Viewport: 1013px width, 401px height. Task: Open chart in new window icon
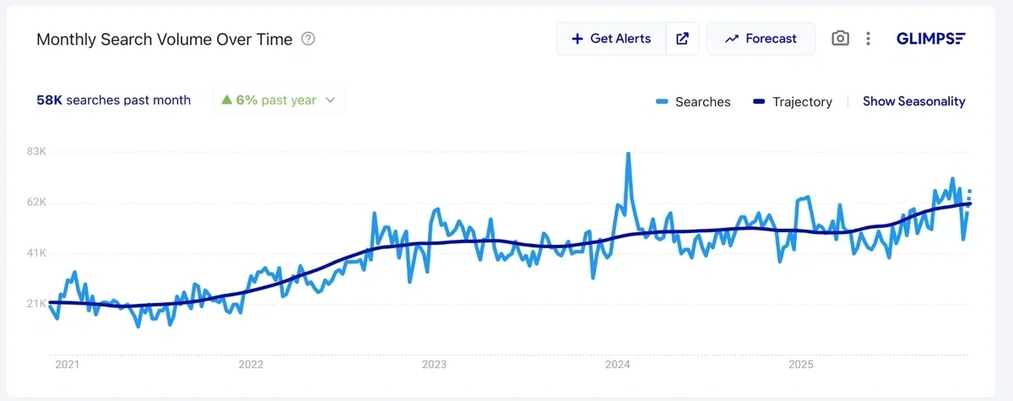pyautogui.click(x=682, y=39)
